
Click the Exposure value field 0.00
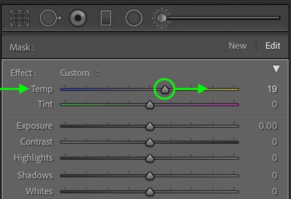[x=268, y=126]
